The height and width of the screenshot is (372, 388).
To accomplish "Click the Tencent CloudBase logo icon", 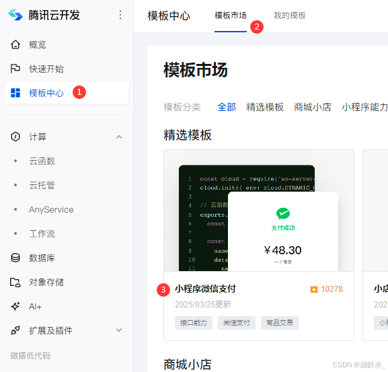I will coord(15,15).
